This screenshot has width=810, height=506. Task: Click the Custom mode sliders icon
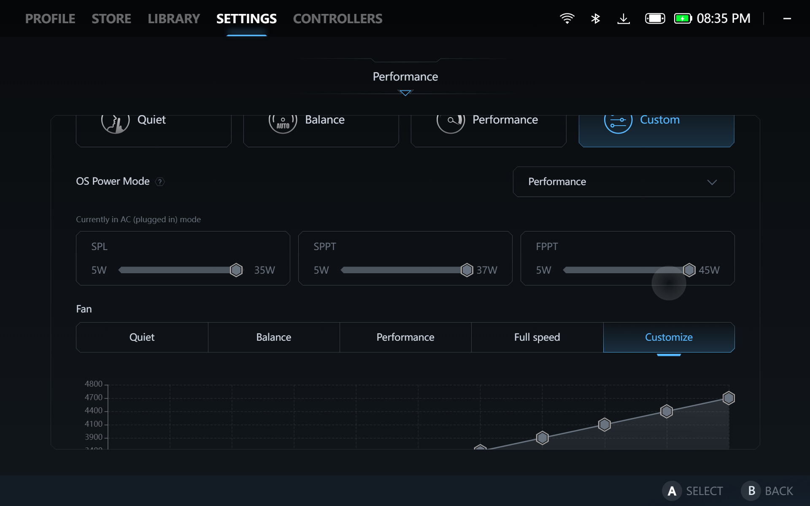pos(618,122)
